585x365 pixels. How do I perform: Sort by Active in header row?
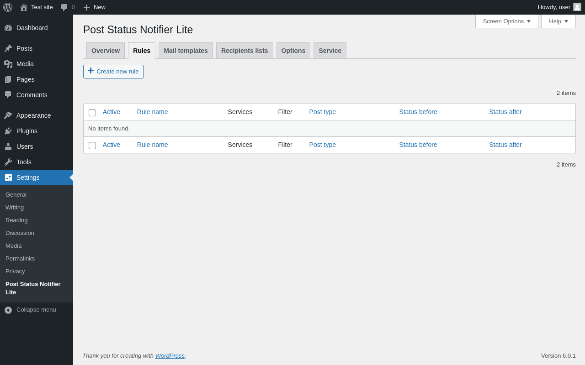tap(112, 112)
